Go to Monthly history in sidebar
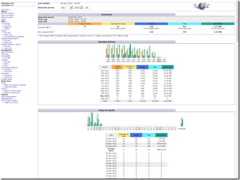This screenshot has height=180, width=240. (8, 13)
